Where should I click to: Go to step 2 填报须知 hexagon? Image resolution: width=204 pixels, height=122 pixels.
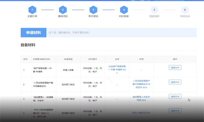63,10
